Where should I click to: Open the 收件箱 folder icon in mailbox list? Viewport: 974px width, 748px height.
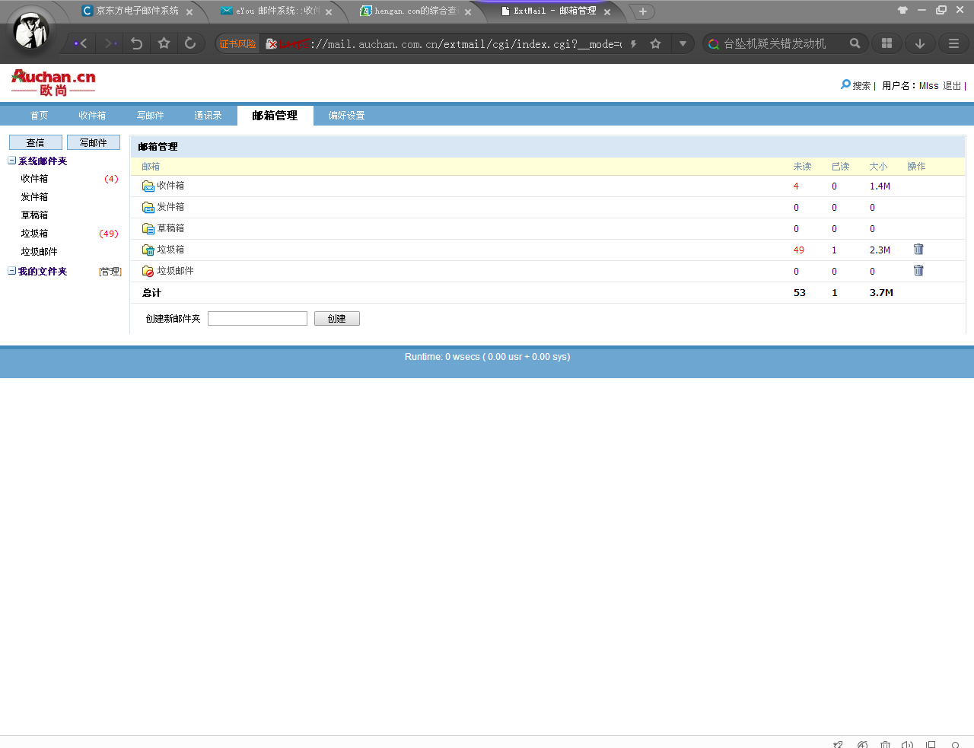(x=148, y=186)
